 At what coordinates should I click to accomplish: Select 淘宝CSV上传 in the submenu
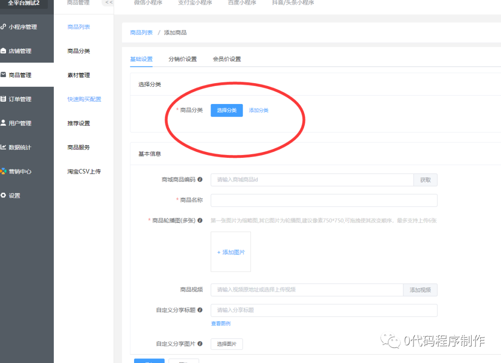(x=84, y=171)
